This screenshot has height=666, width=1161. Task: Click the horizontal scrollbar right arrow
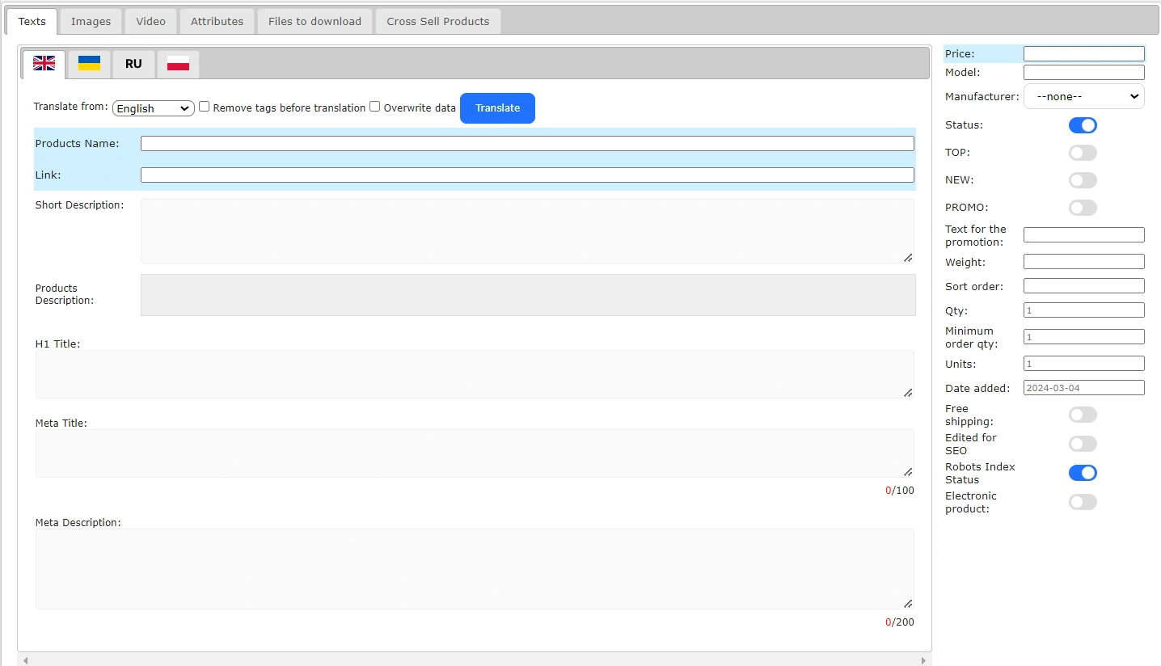click(924, 660)
